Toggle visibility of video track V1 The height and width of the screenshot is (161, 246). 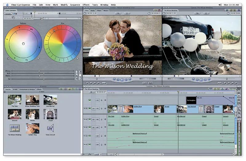coord(90,108)
